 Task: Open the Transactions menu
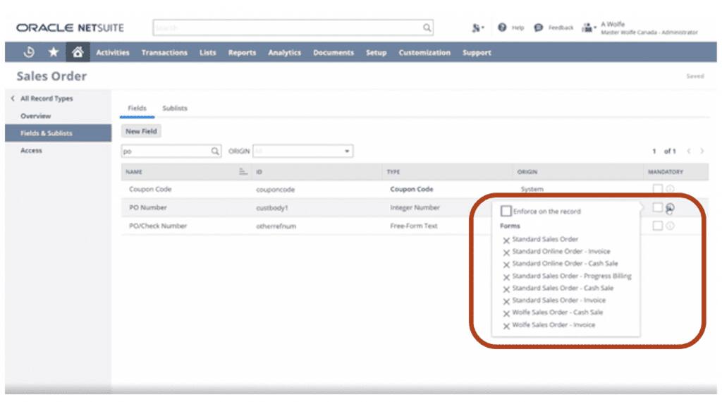tap(164, 52)
